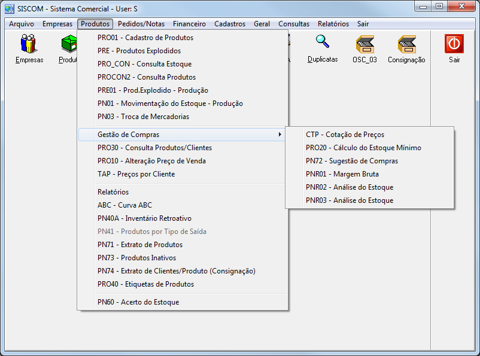Open the Pedidos/Notas menu
Image resolution: width=480 pixels, height=356 pixels.
click(x=141, y=24)
